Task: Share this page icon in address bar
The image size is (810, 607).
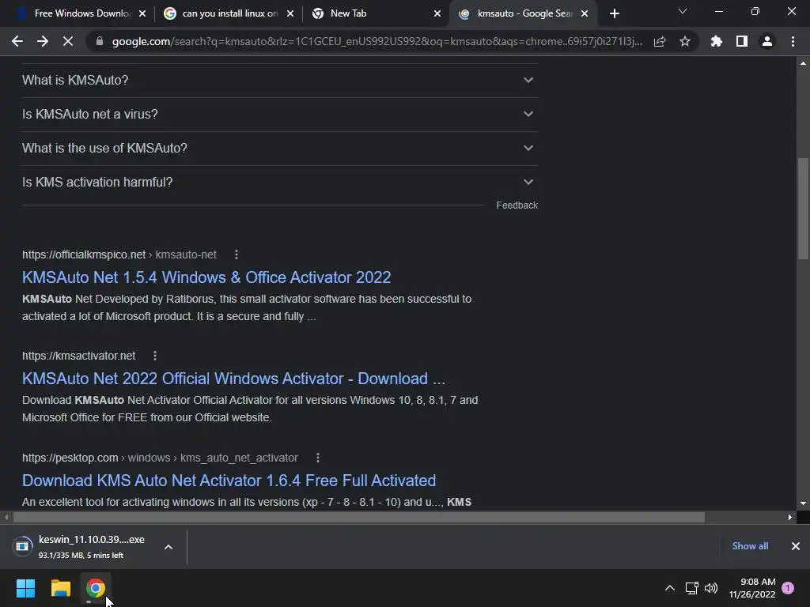Action: (x=660, y=41)
